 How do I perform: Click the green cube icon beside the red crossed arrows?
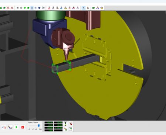point(4,8)
